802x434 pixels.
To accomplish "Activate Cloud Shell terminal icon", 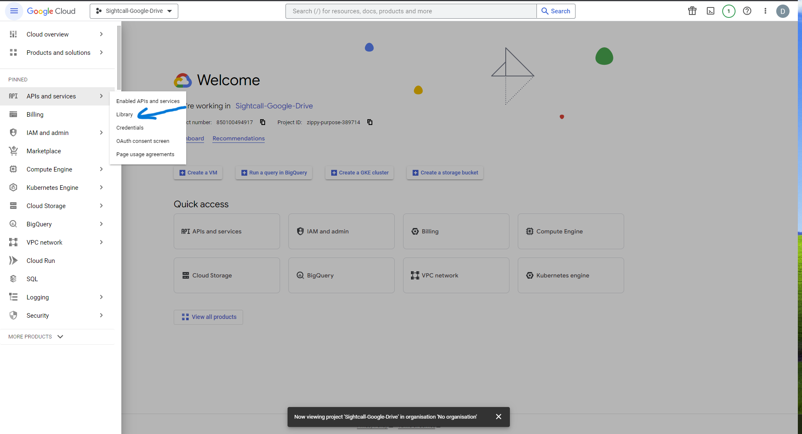I will pos(711,11).
